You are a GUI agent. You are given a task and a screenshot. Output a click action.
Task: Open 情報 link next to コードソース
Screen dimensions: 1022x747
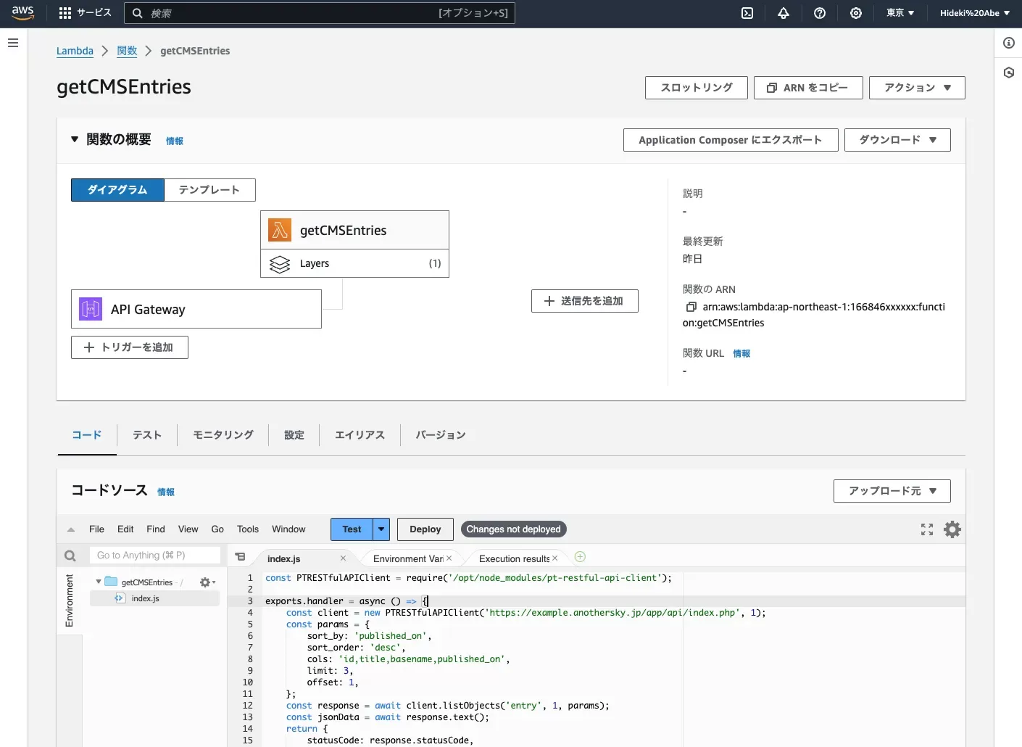pos(166,492)
